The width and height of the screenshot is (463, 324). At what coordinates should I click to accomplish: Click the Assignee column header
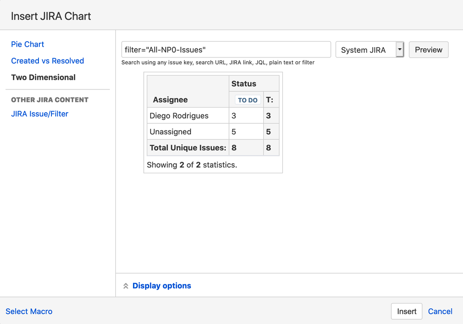(x=170, y=100)
